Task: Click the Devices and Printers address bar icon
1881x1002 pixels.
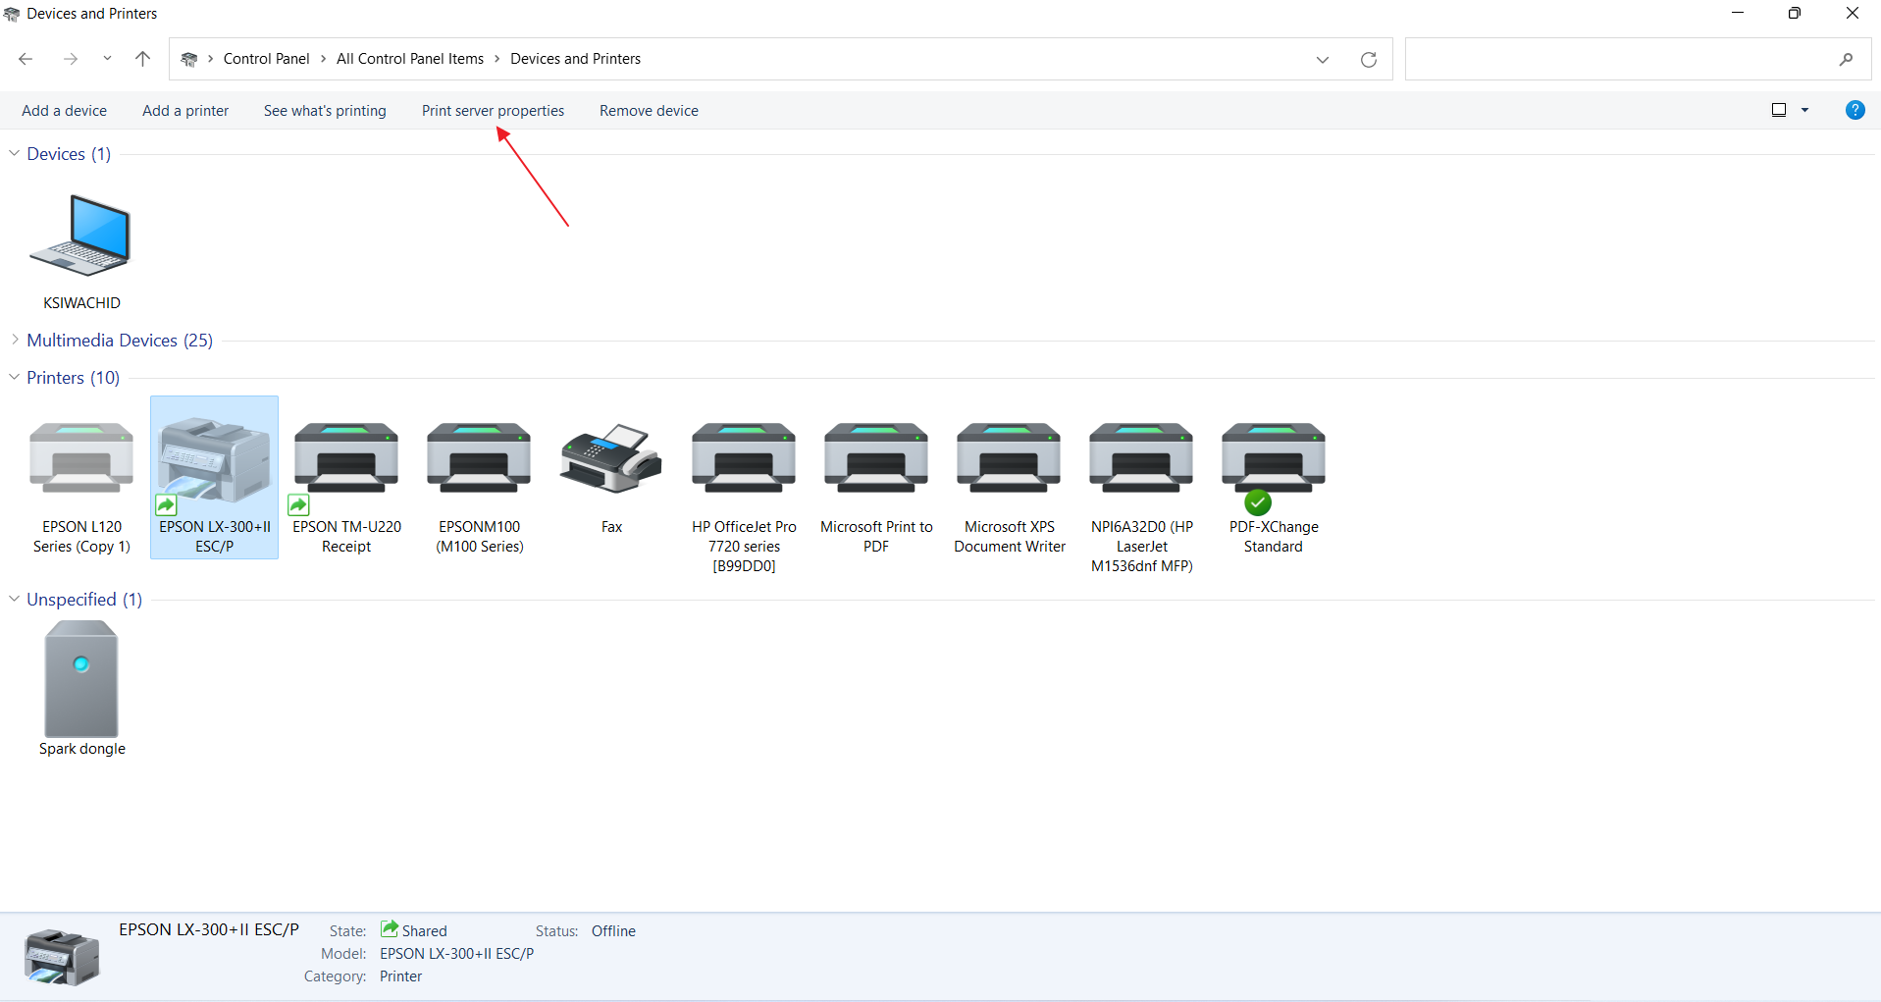Action: [x=189, y=59]
